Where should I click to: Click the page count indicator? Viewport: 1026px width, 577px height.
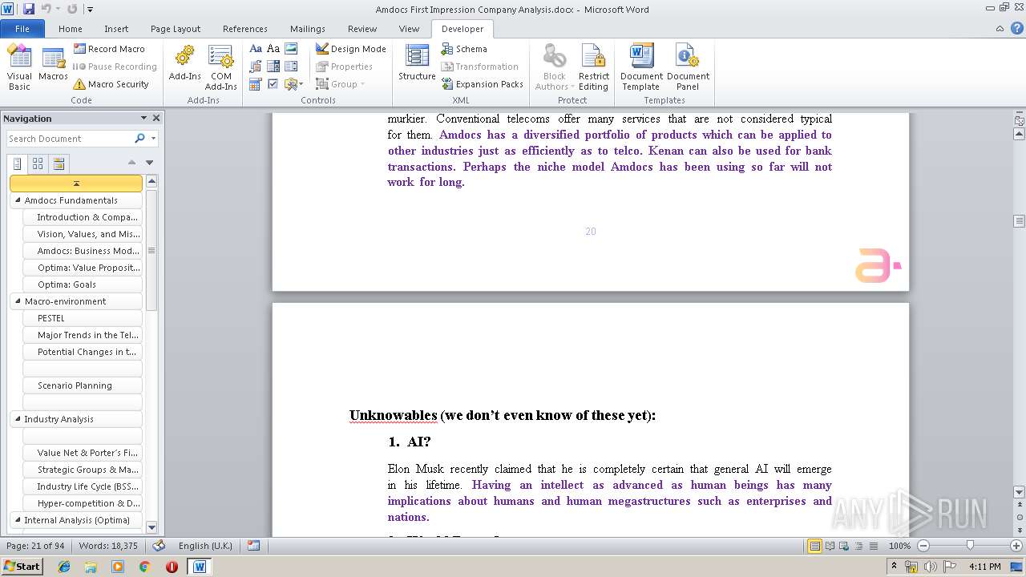(35, 546)
